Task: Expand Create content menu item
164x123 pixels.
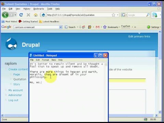Action: (18, 69)
